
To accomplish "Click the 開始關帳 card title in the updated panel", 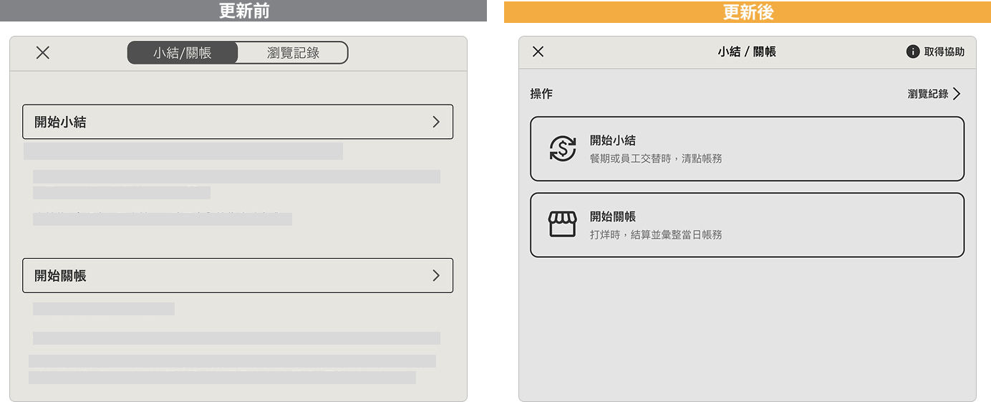I will coord(613,216).
